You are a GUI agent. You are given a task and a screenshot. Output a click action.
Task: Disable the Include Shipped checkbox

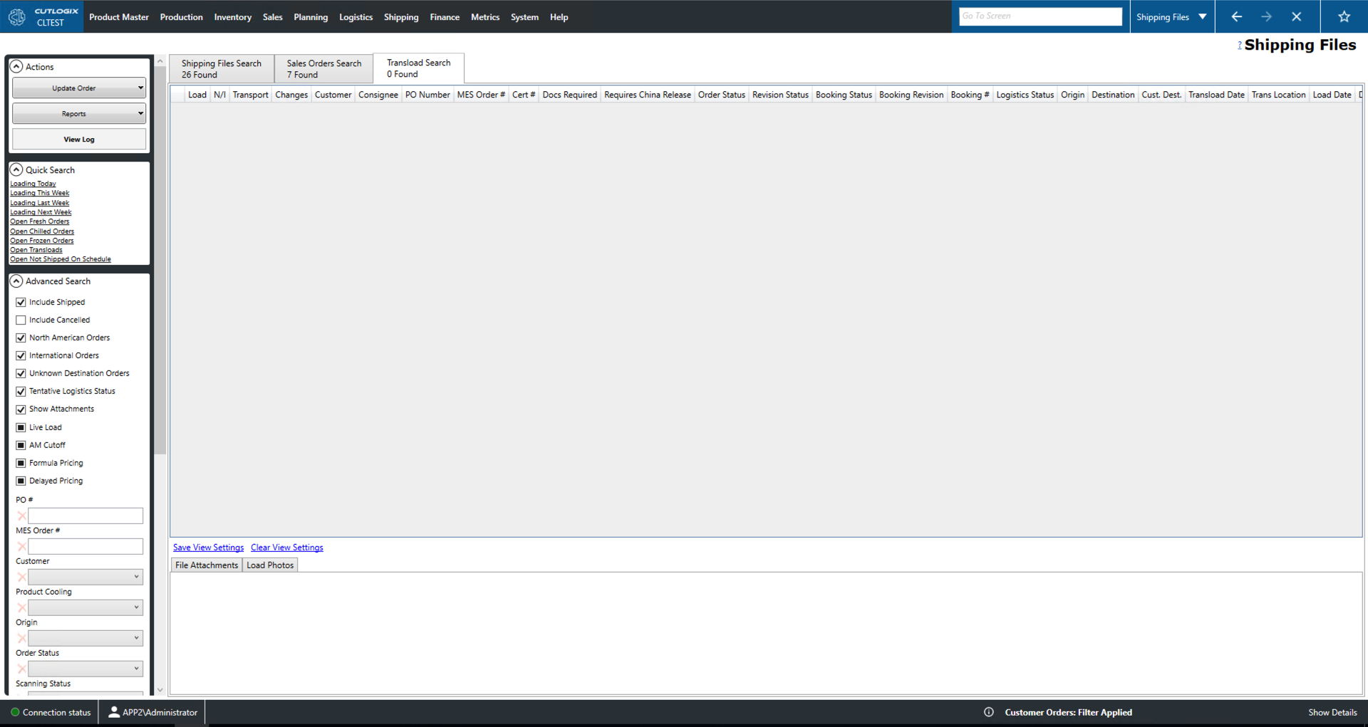coord(21,302)
